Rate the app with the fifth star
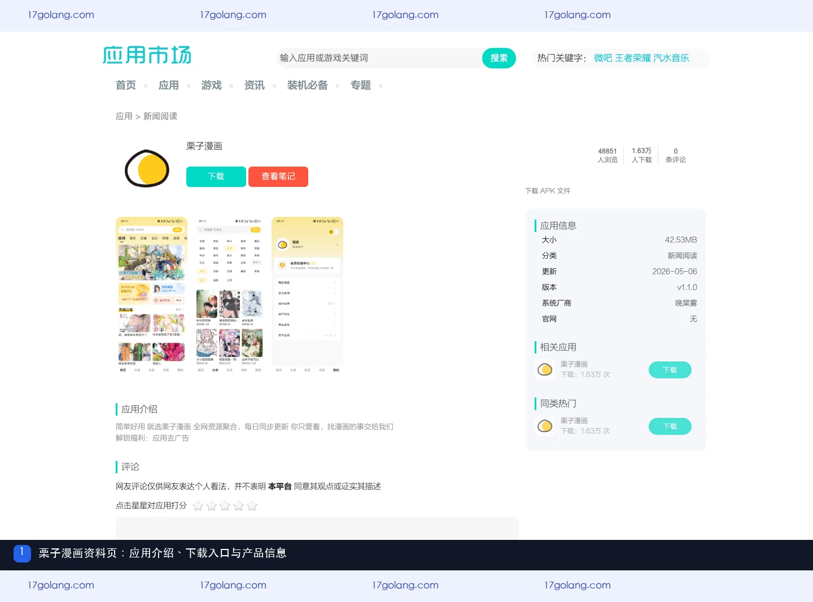 (252, 505)
